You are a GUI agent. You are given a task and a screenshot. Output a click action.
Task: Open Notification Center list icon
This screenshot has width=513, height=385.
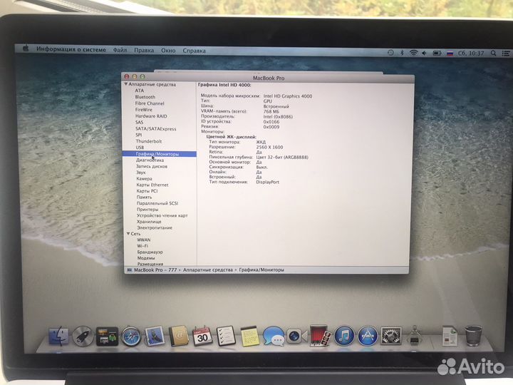506,53
